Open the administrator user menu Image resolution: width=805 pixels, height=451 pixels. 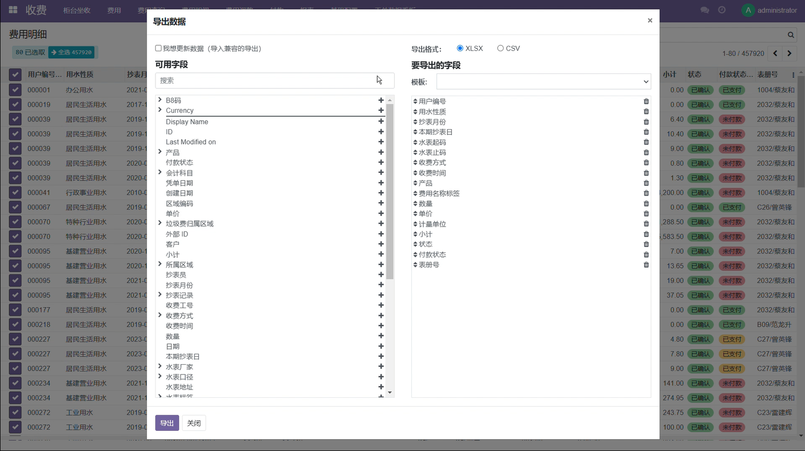(769, 10)
